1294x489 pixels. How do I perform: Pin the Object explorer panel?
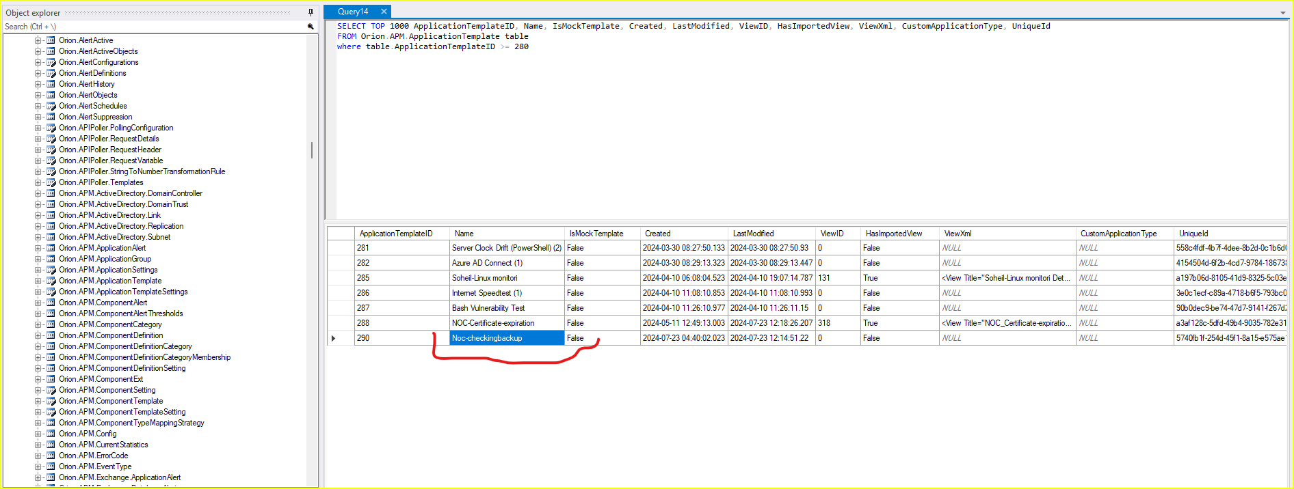[311, 12]
